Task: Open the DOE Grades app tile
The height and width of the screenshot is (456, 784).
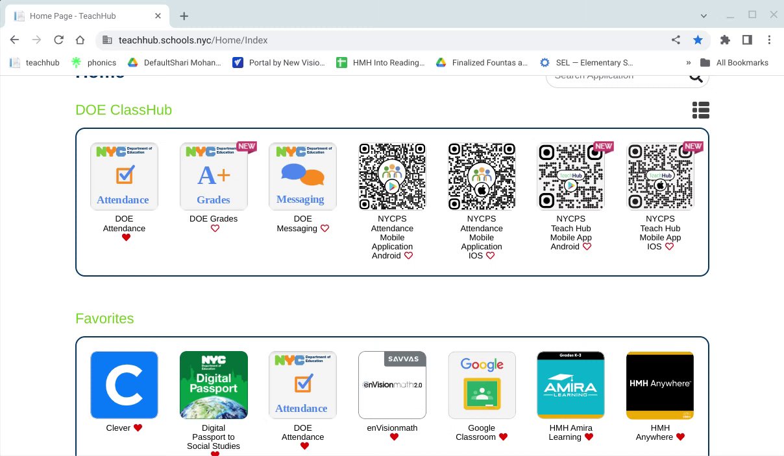Action: [214, 177]
